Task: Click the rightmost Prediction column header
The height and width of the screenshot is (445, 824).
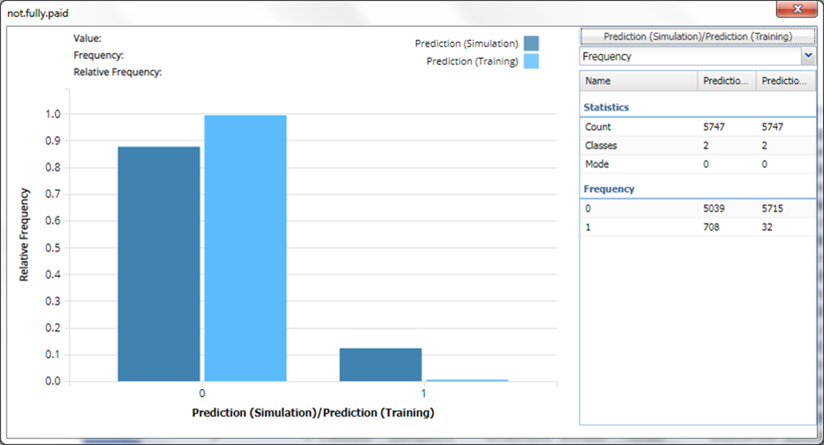Action: pos(785,81)
